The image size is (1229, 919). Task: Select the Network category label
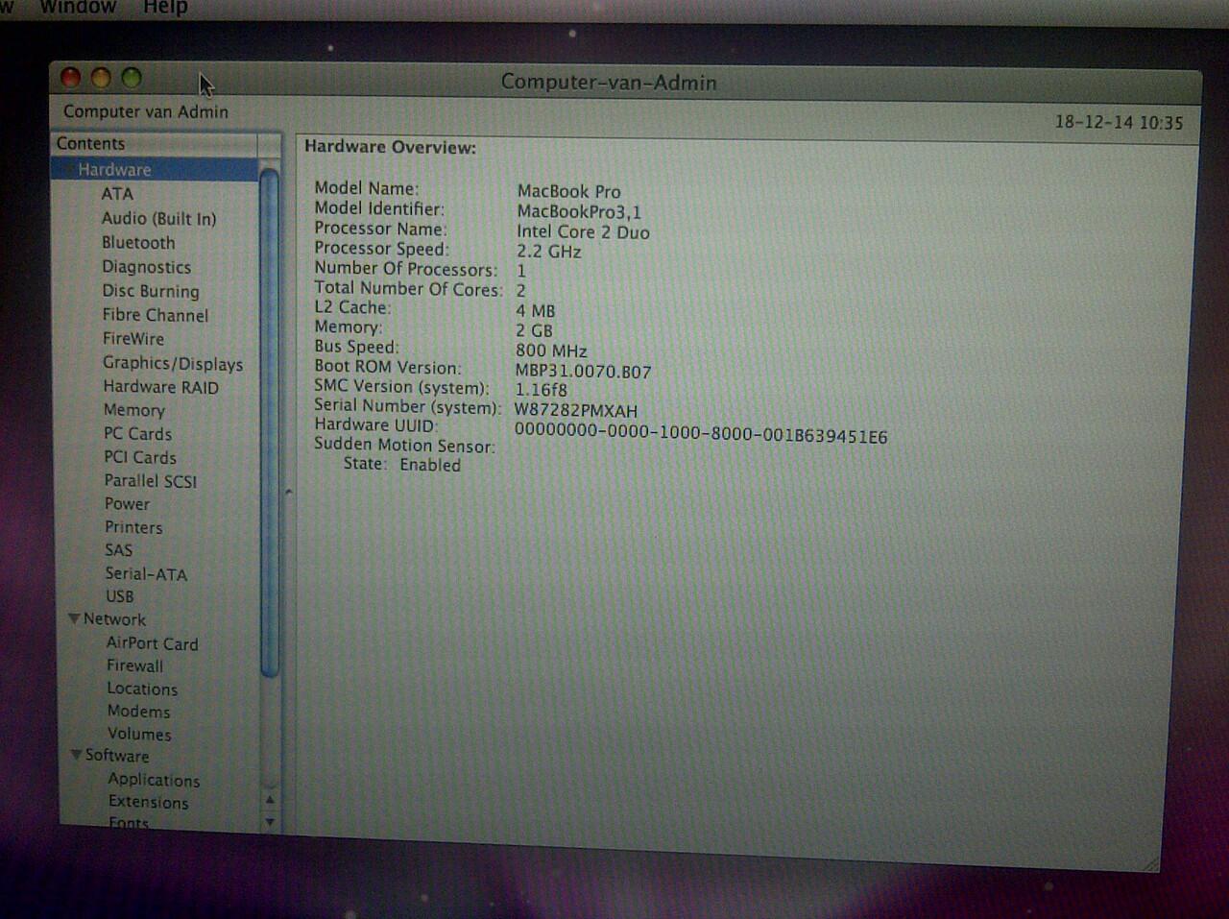pos(115,620)
